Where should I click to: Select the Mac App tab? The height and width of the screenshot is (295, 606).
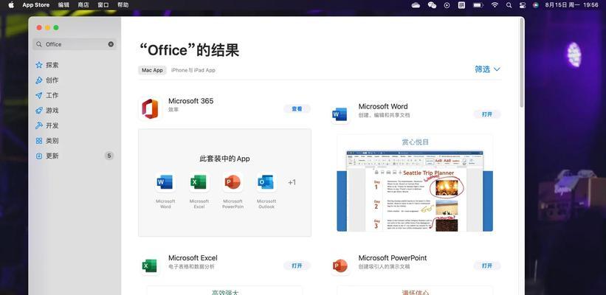pos(152,70)
